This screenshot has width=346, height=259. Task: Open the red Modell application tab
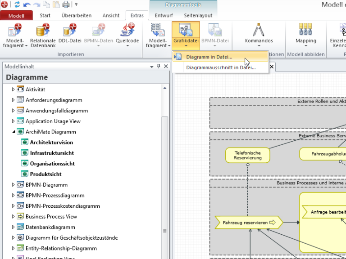16,16
